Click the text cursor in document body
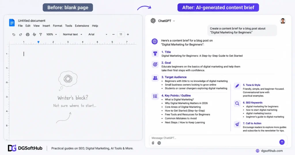 [24, 54]
